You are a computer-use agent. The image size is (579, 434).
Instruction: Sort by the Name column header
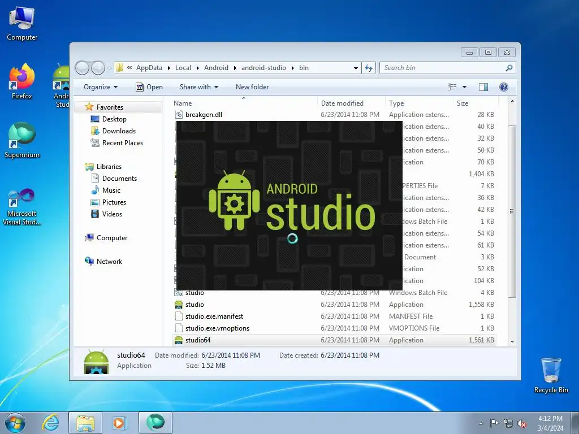click(244, 103)
